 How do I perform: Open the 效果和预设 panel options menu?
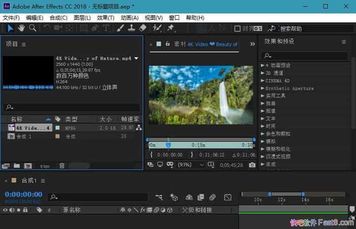344,42
